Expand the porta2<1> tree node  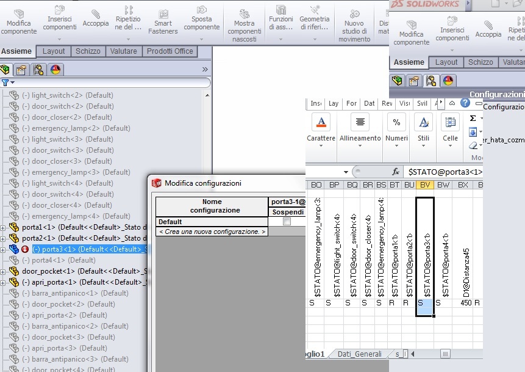2,239
